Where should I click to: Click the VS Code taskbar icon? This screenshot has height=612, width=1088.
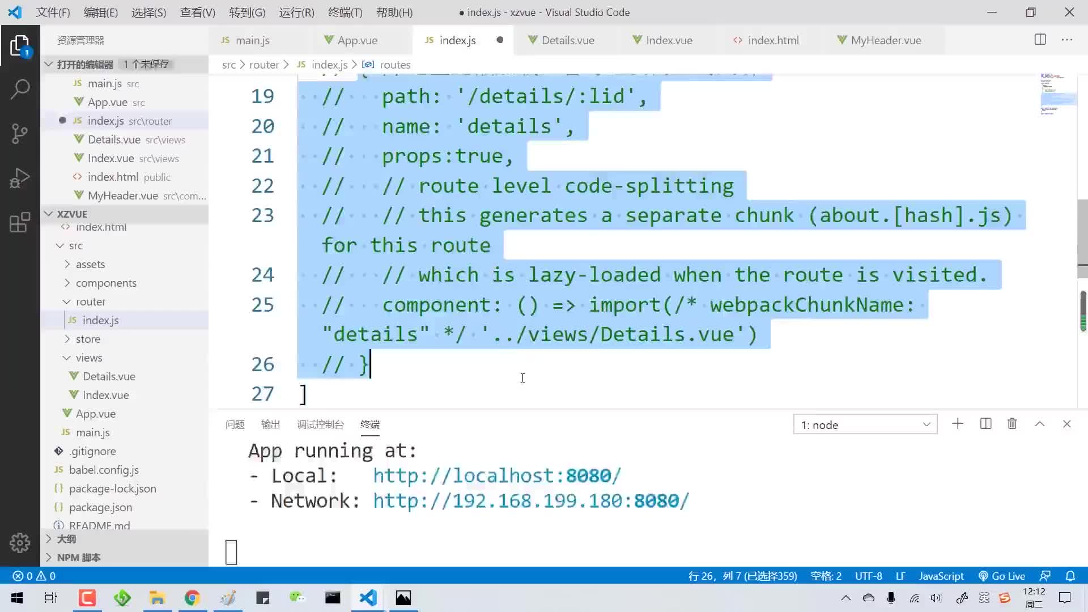pyautogui.click(x=368, y=598)
